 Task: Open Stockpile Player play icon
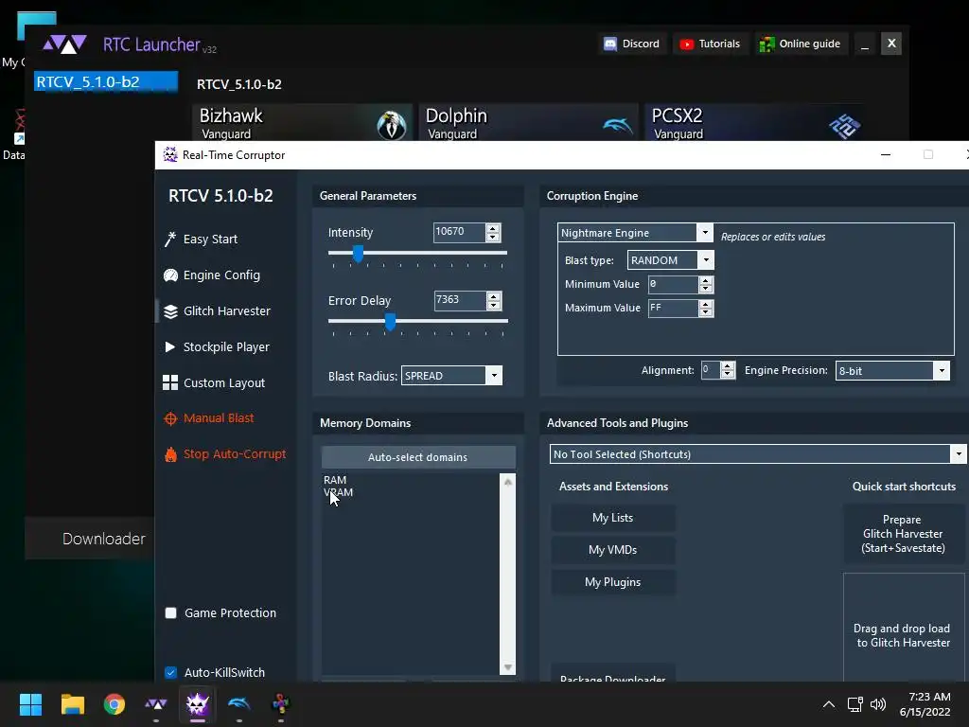pos(170,346)
